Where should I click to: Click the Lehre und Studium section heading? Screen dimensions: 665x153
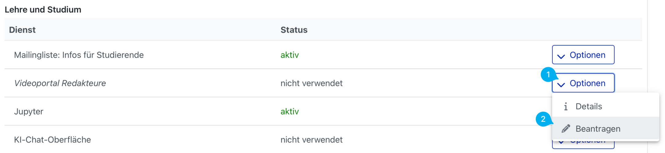click(x=43, y=9)
